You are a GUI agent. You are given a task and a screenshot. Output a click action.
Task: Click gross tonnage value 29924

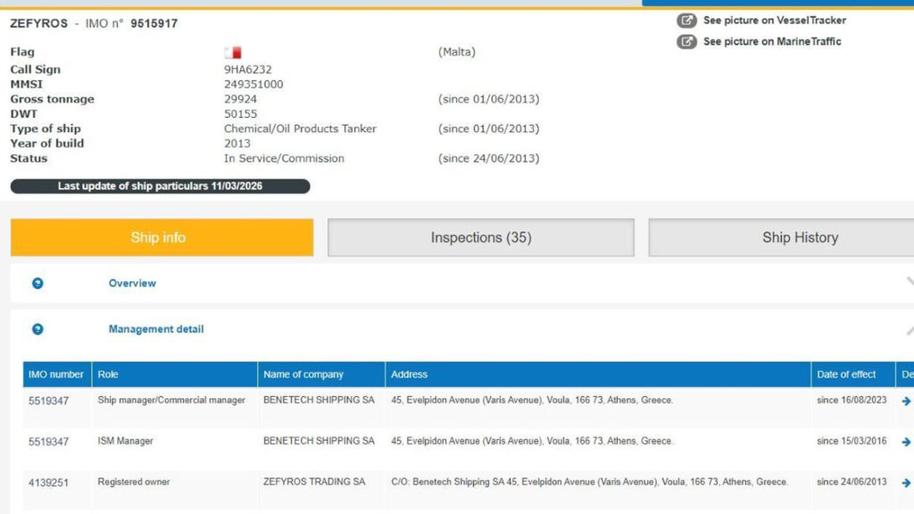[240, 99]
